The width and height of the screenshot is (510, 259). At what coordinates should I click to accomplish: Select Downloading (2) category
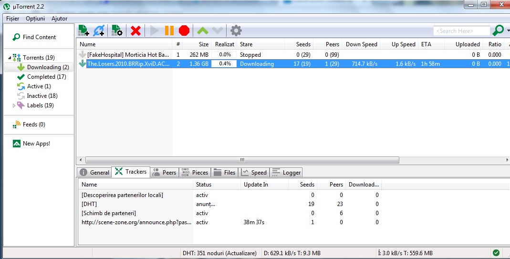point(38,67)
